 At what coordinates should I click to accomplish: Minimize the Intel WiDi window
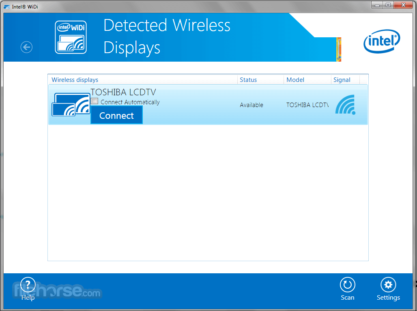[x=377, y=5]
